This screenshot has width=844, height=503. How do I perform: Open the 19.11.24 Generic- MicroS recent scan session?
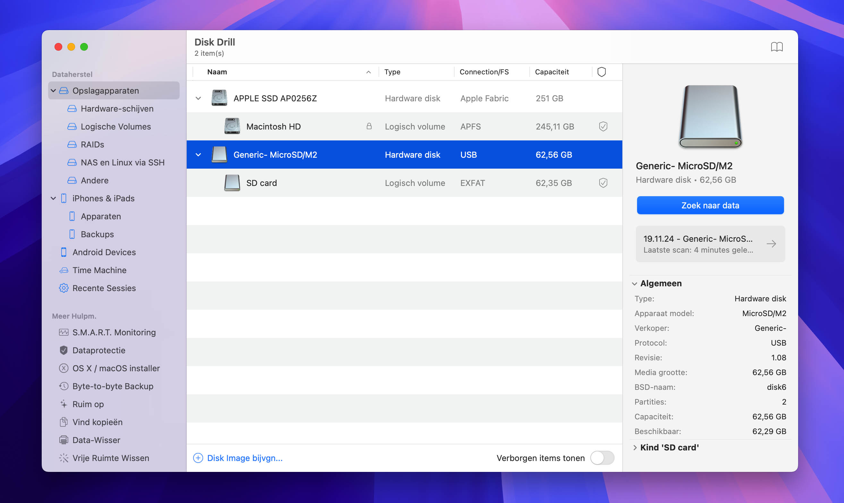coord(710,244)
